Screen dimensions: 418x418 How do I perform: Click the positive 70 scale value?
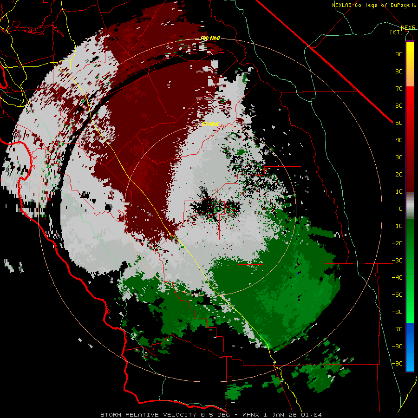(399, 89)
